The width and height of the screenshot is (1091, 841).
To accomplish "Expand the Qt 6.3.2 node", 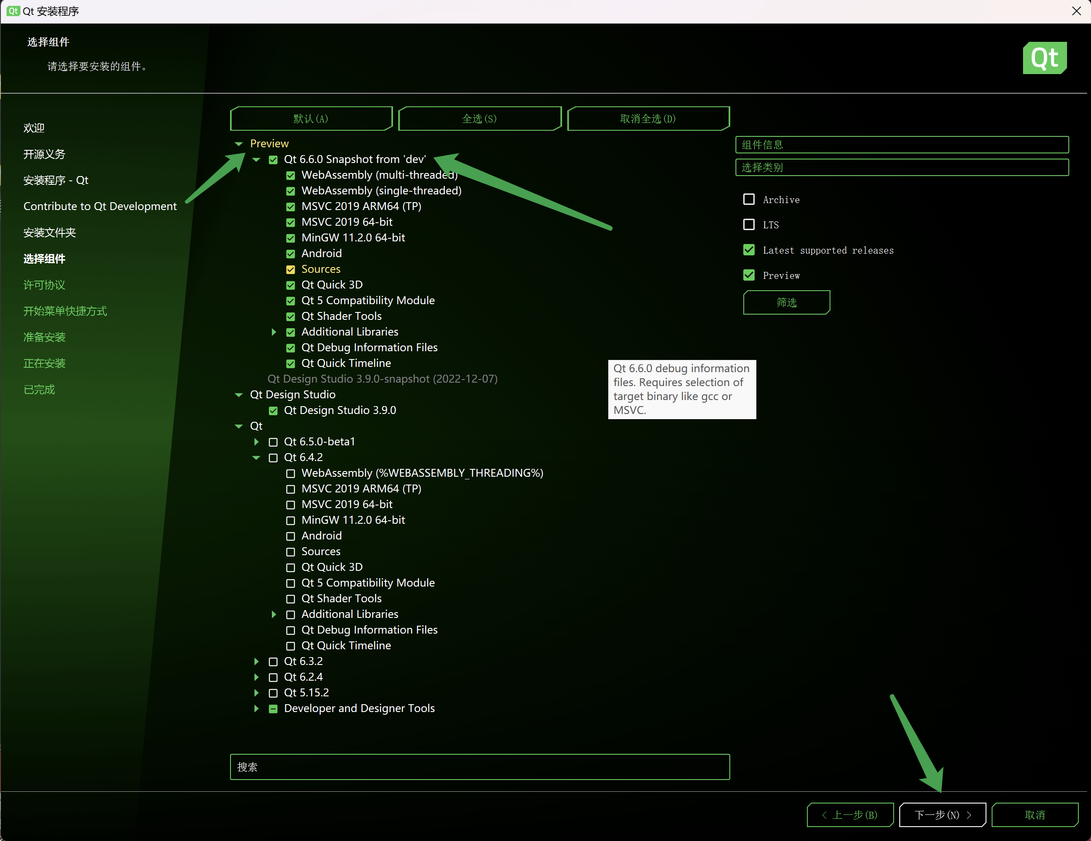I will (256, 661).
